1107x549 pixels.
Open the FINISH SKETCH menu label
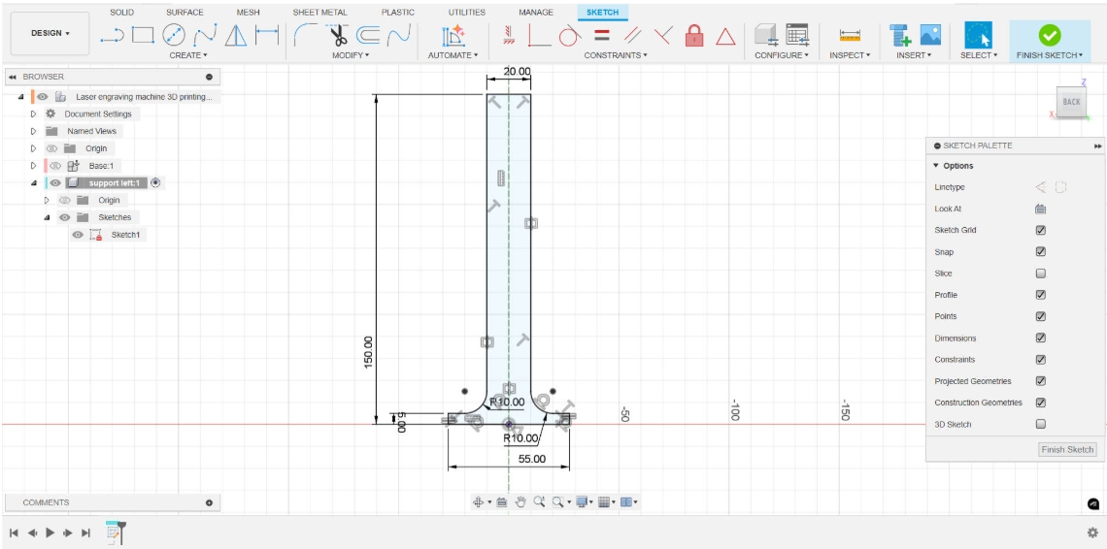1050,55
